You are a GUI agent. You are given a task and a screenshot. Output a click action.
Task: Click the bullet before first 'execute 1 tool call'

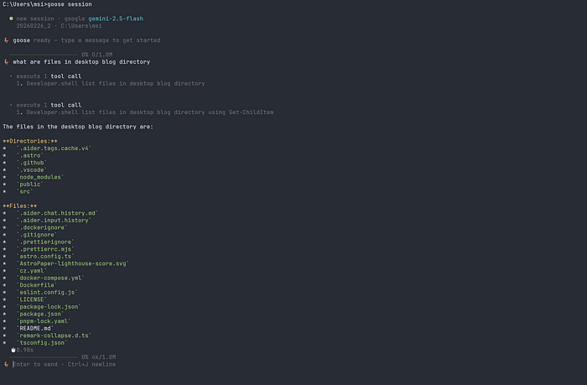pyautogui.click(x=11, y=76)
